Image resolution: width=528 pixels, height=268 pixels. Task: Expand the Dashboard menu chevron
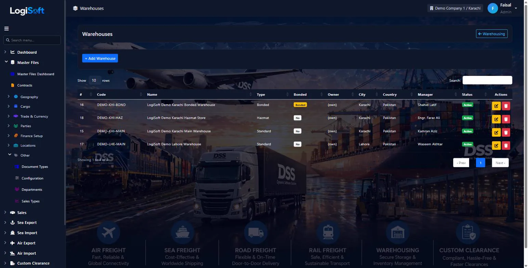click(5, 52)
